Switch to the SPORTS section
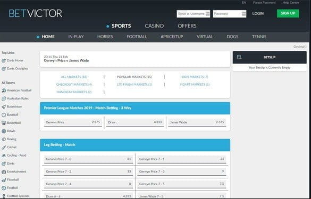 click(x=121, y=26)
